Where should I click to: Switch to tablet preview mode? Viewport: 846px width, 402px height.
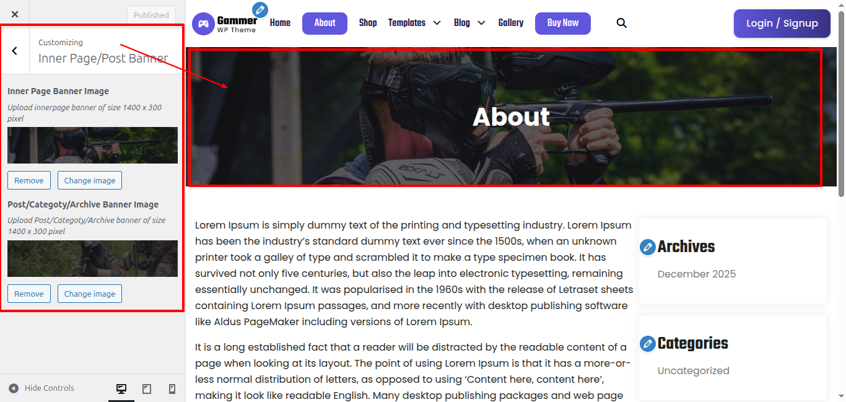tap(147, 389)
